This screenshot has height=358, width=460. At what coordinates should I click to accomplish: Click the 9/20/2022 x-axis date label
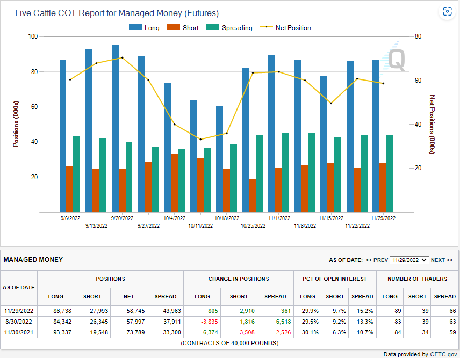click(122, 218)
